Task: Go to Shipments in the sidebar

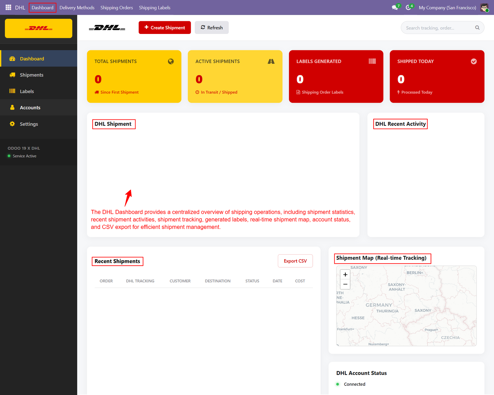Action: tap(39, 75)
